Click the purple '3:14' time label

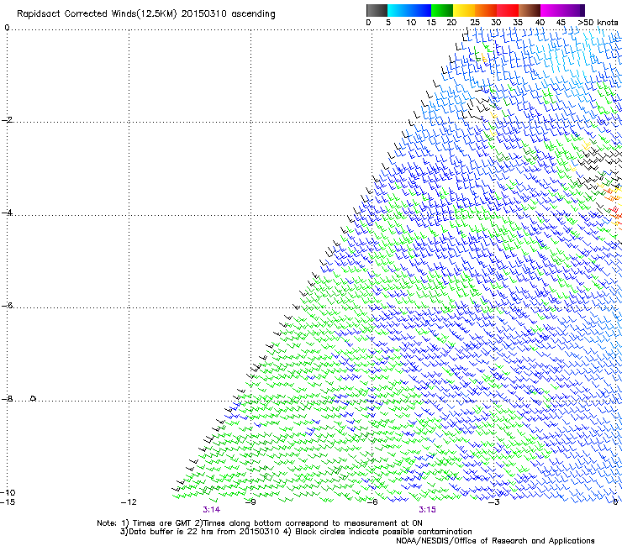[x=212, y=510]
